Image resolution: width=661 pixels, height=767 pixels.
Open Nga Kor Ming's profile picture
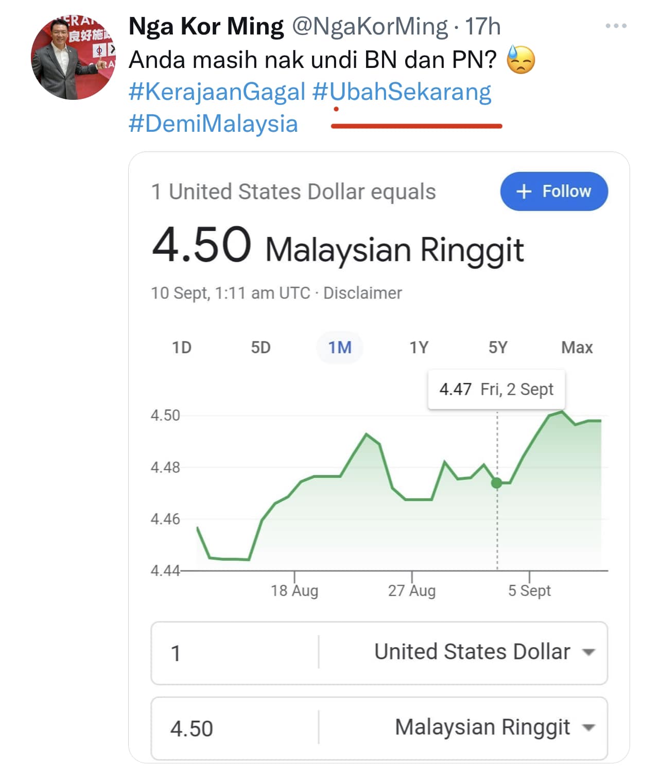tap(74, 57)
